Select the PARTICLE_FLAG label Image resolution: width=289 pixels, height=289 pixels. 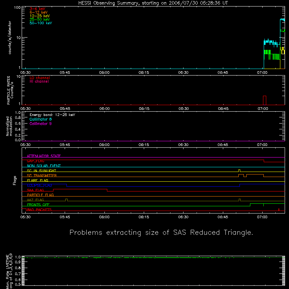coord(40,195)
